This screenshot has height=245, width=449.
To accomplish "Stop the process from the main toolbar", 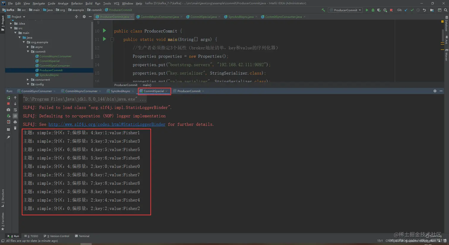I will 391,10.
